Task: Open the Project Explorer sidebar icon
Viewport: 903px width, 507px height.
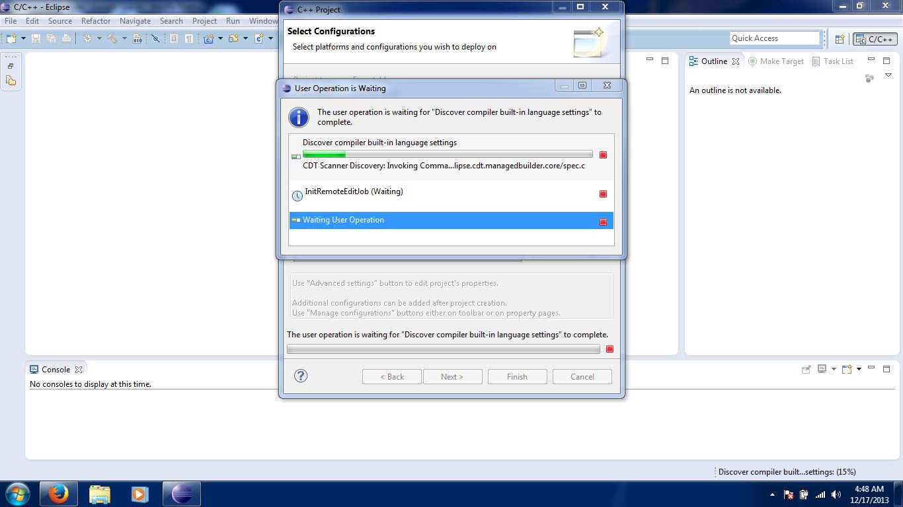Action: pyautogui.click(x=11, y=81)
